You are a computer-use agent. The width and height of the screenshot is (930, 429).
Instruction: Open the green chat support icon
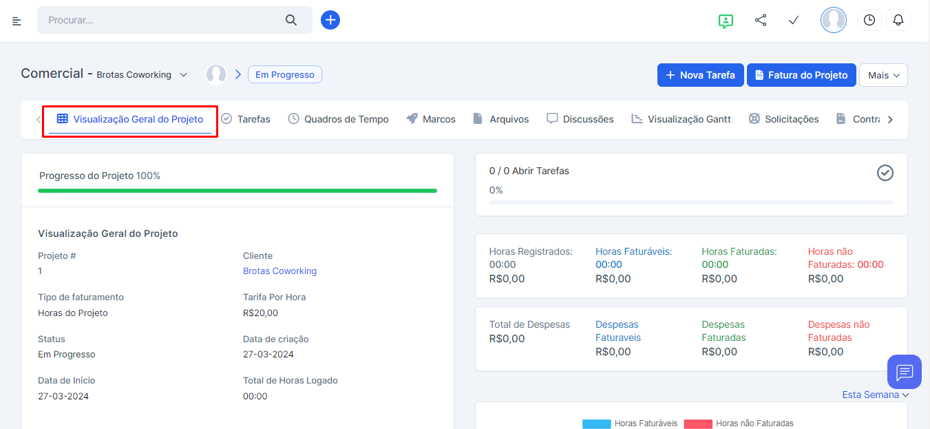725,21
